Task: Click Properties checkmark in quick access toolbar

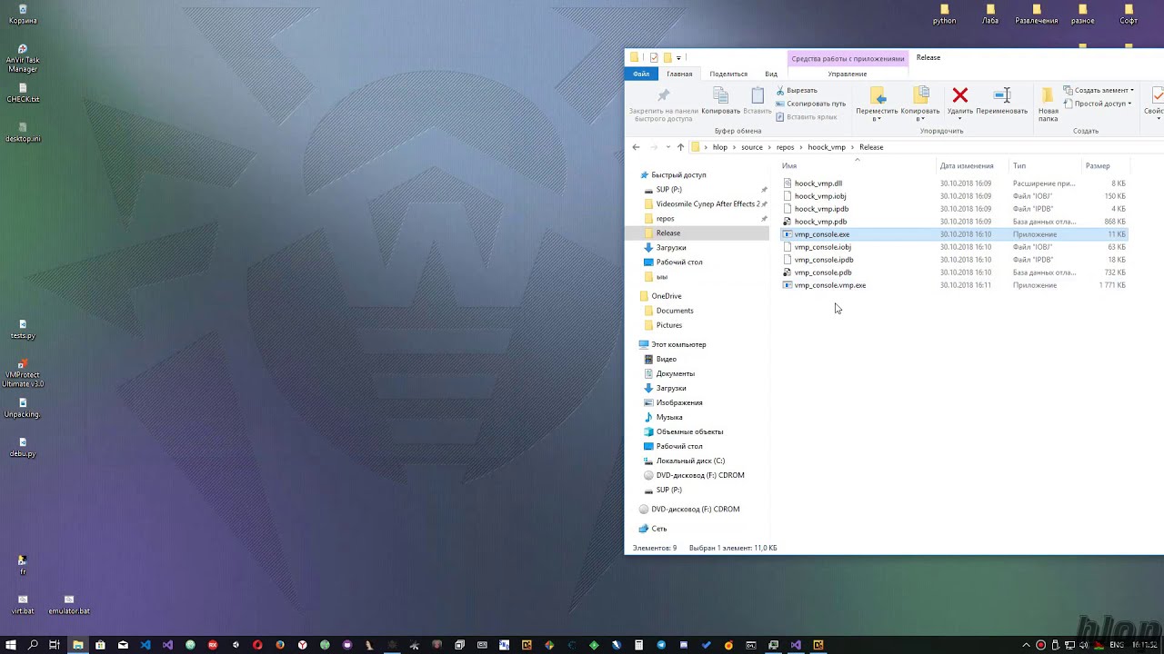Action: click(x=653, y=57)
